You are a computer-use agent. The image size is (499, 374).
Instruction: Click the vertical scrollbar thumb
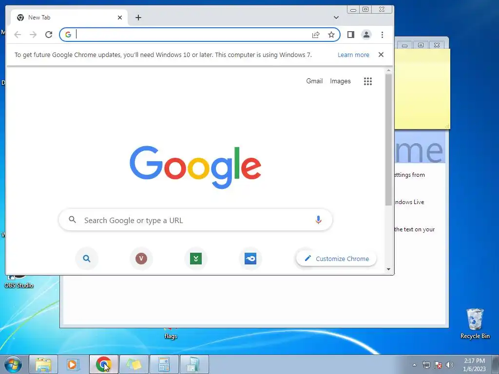coord(388,140)
